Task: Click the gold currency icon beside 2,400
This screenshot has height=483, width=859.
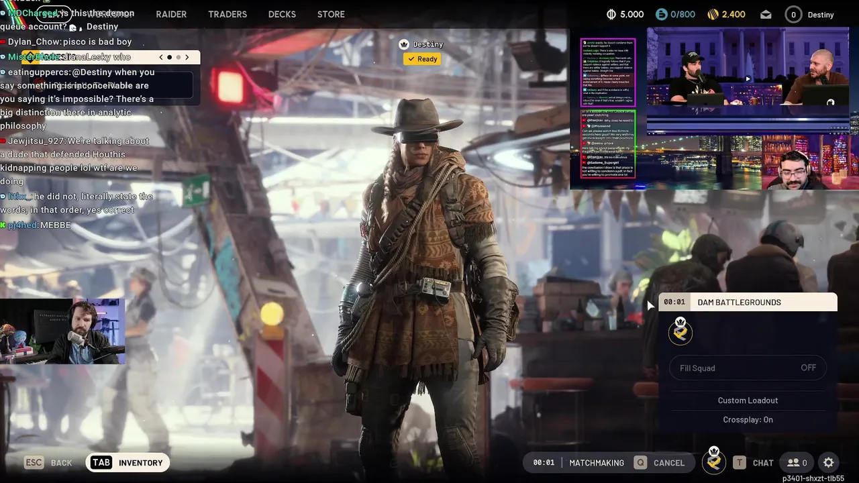Action: (x=713, y=14)
